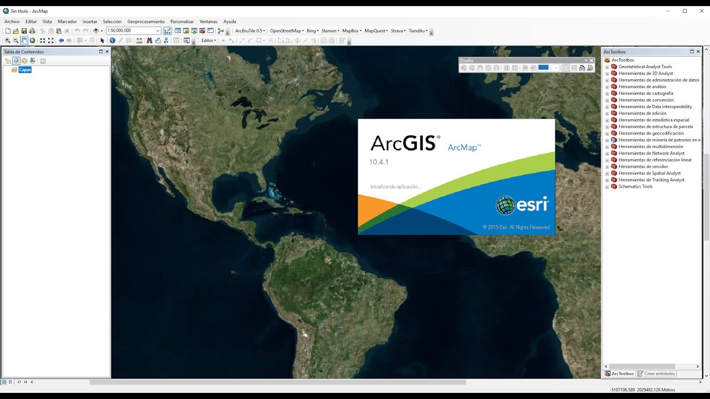Open the Editor toolbar icon next to the scale box
This screenshot has width=710, height=399.
point(167,31)
